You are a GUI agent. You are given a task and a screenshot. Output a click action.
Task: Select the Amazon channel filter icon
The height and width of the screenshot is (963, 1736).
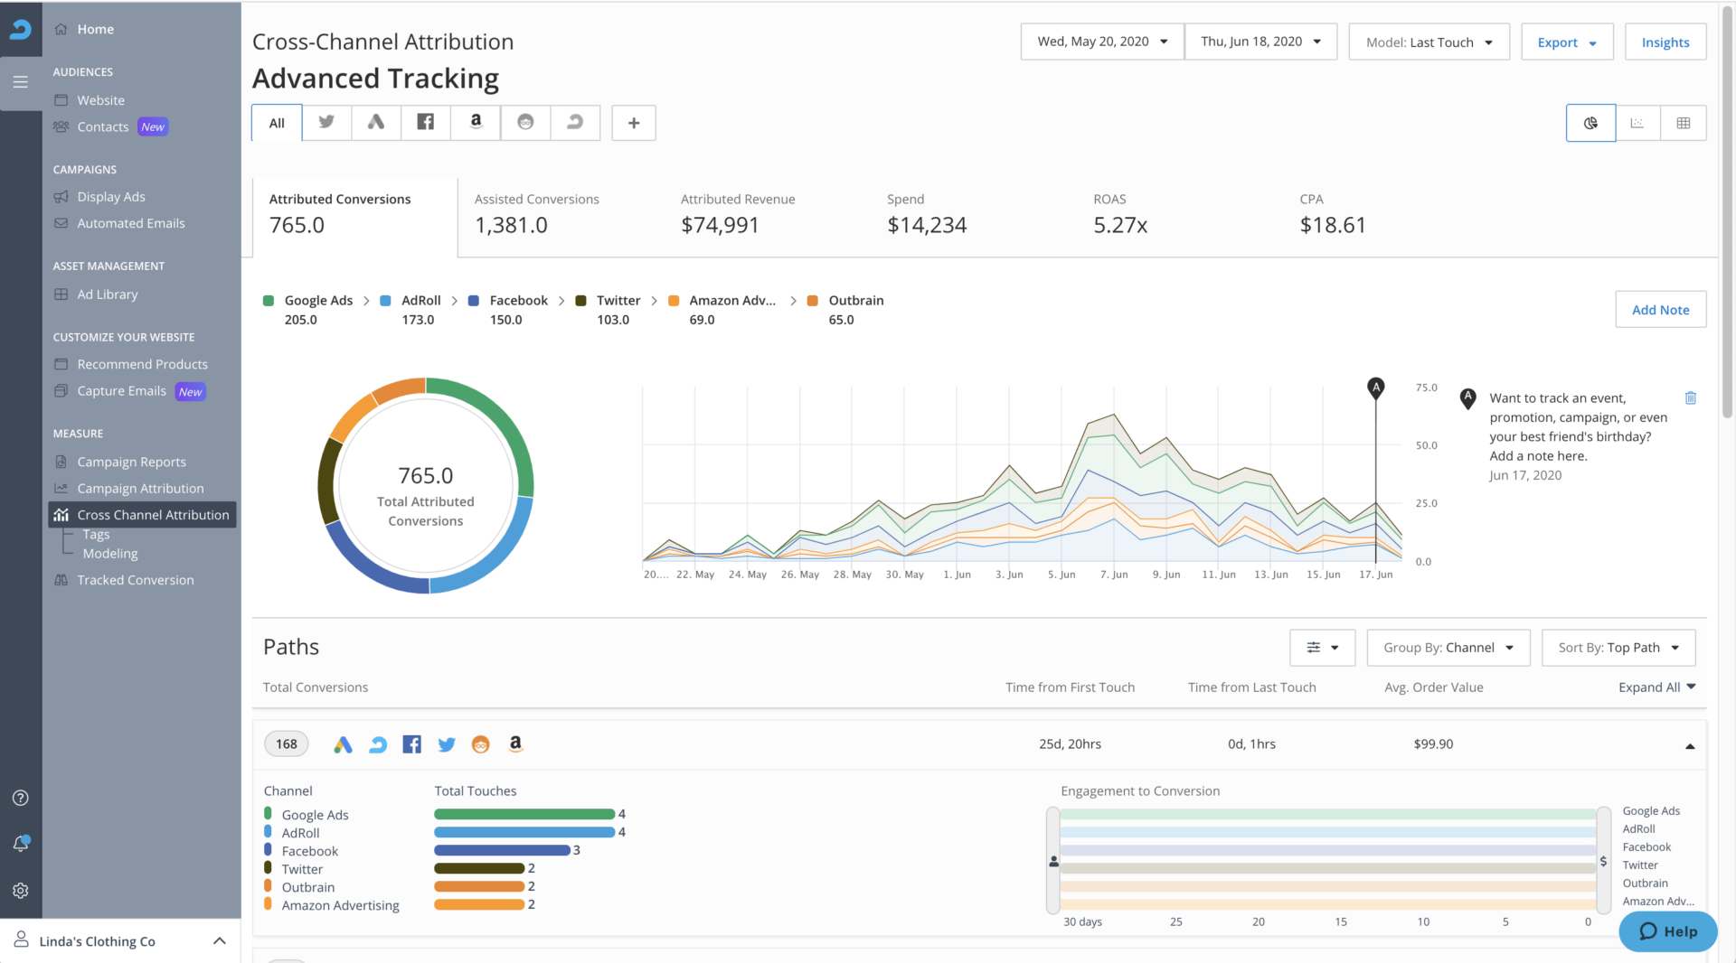click(x=475, y=122)
